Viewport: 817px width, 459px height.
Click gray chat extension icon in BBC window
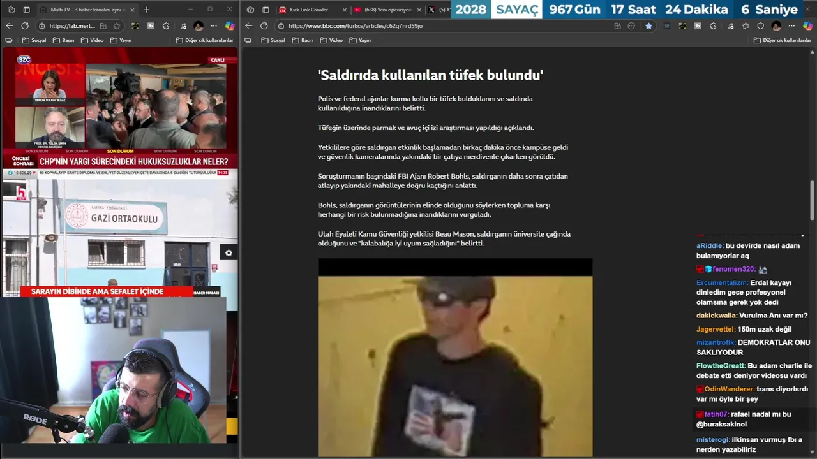698,25
